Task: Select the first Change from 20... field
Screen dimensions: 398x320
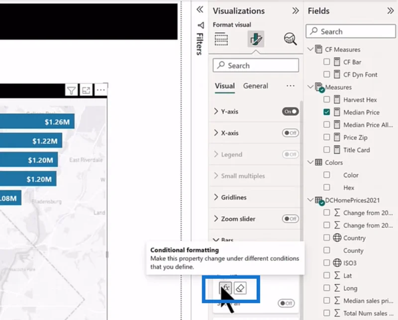Action: [x=368, y=213]
